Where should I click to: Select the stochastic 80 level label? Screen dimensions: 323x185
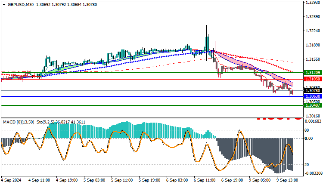(x=307, y=130)
